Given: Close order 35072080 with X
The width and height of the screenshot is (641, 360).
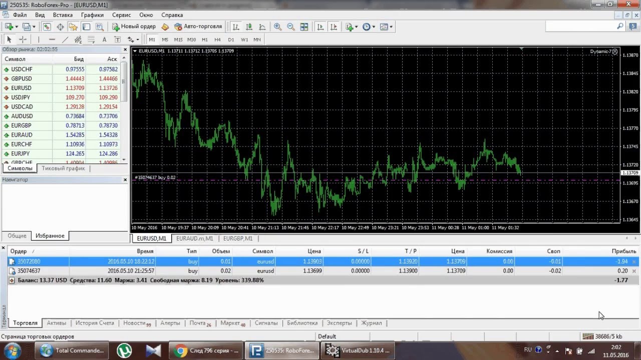Looking at the screenshot, I should 634,261.
